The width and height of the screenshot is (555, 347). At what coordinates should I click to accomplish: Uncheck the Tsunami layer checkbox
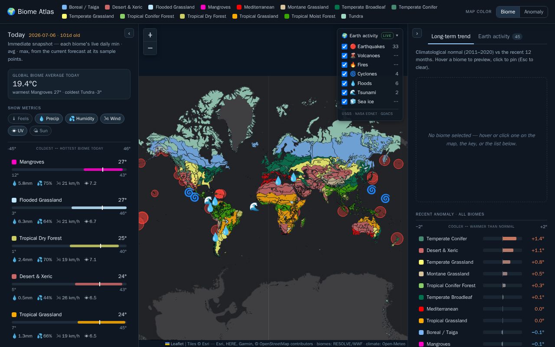(x=345, y=92)
